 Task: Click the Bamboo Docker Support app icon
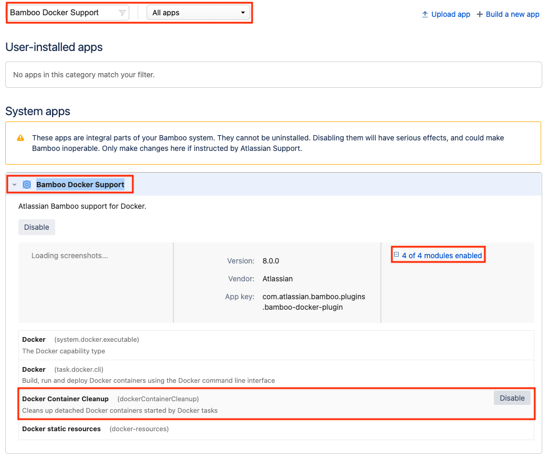pos(27,185)
